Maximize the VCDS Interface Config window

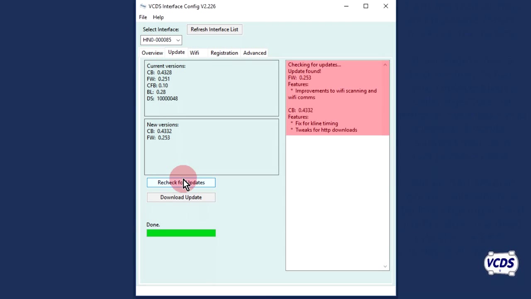click(x=366, y=6)
